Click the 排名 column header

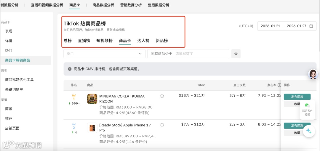tap(74, 85)
